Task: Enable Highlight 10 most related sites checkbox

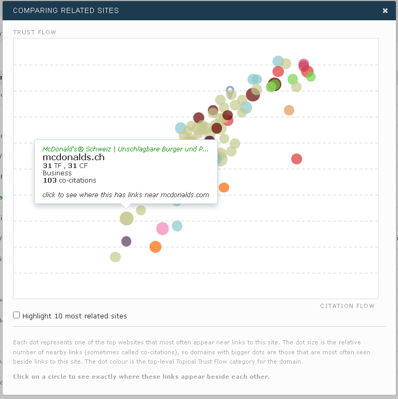Action: [x=17, y=315]
